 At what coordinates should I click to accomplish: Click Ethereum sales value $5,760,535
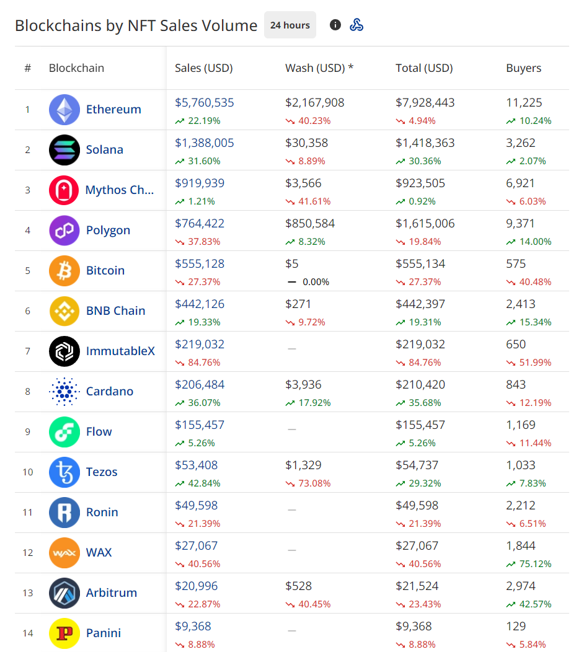point(204,103)
